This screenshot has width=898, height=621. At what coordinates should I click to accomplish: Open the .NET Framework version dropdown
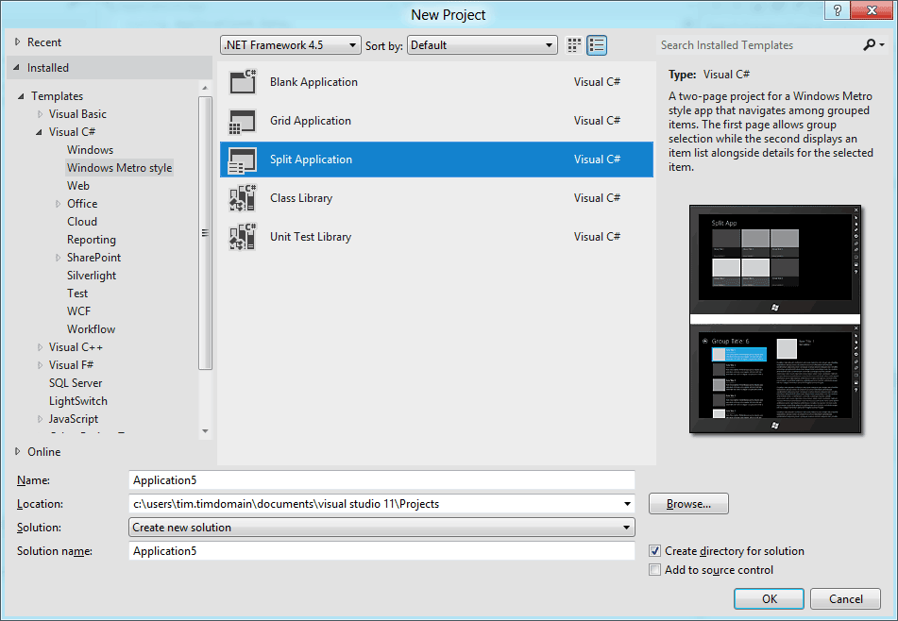[291, 45]
